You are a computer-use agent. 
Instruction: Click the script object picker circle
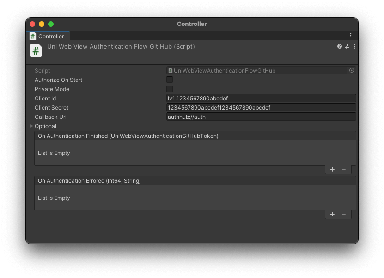coord(352,70)
